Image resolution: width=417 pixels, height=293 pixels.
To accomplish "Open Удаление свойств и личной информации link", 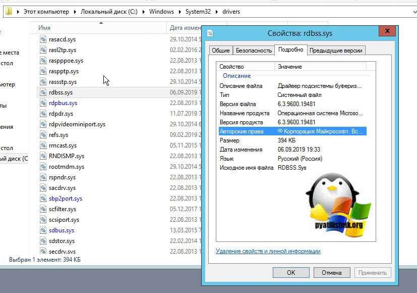I will 268,251.
